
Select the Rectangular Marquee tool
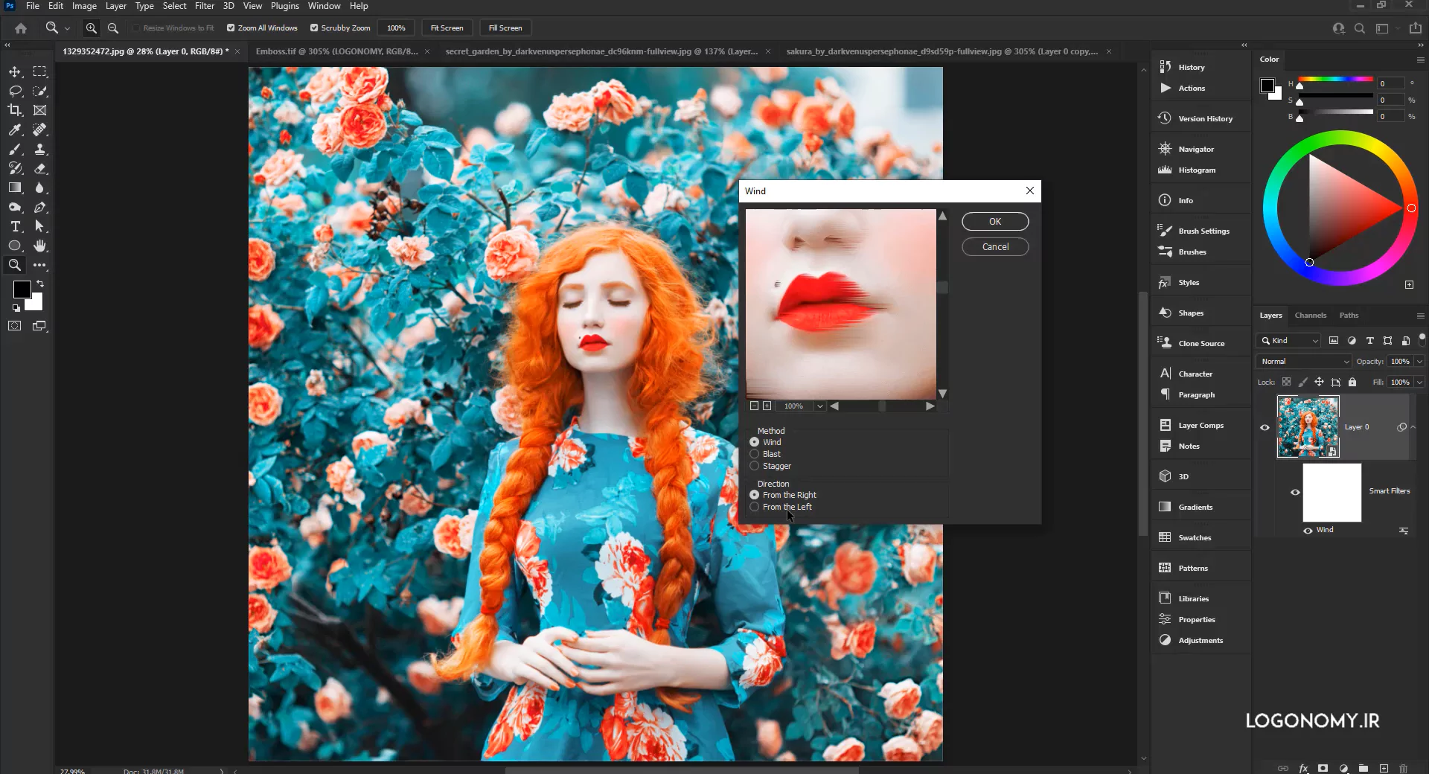[x=40, y=71]
